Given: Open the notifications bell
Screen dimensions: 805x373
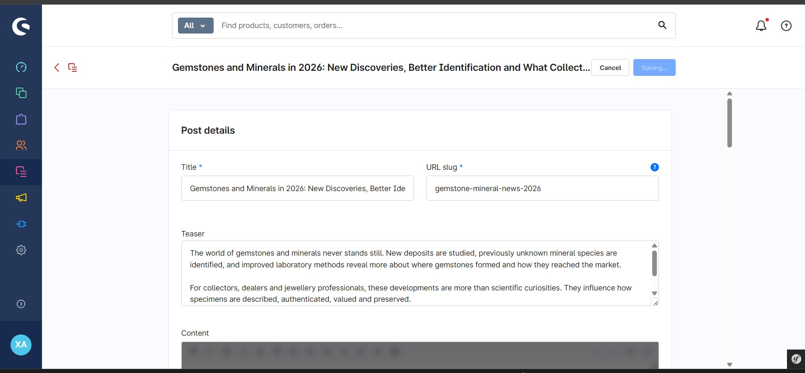Looking at the screenshot, I should pyautogui.click(x=761, y=26).
